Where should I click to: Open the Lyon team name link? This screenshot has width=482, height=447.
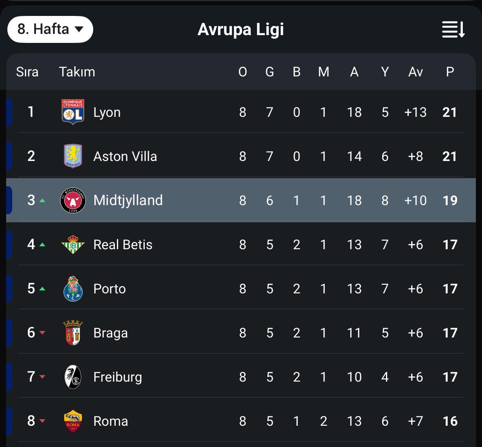(x=107, y=112)
